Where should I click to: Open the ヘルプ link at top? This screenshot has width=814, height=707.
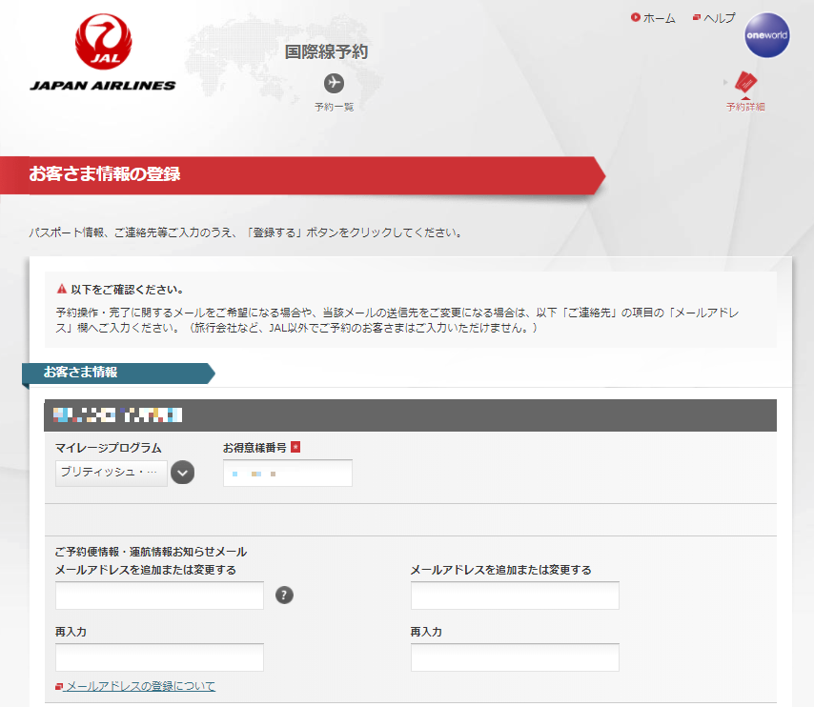pos(719,18)
